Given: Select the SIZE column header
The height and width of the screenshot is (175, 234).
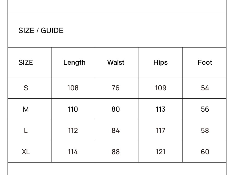Looking at the screenshot, I should pos(26,63).
